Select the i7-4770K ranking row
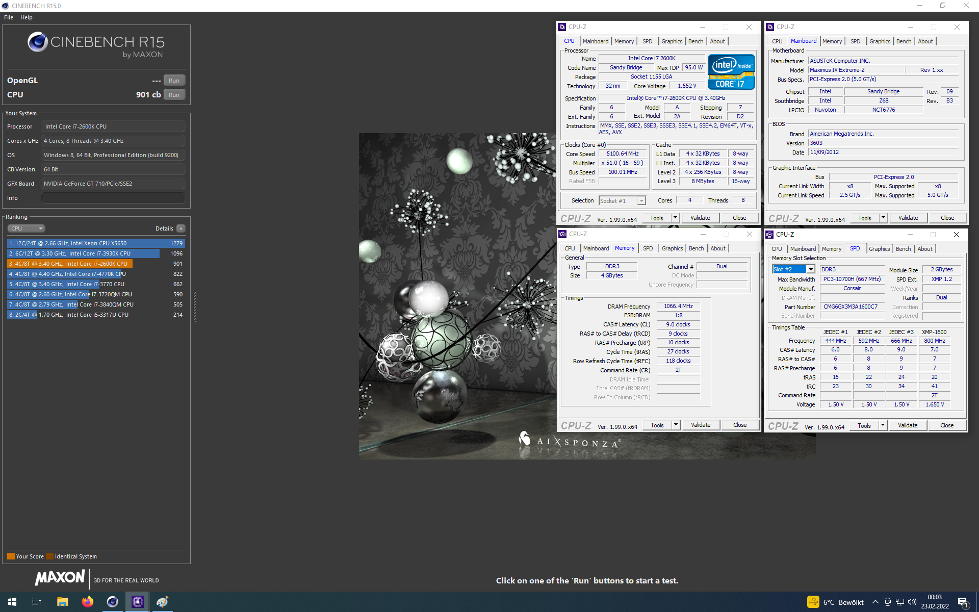 (96, 274)
